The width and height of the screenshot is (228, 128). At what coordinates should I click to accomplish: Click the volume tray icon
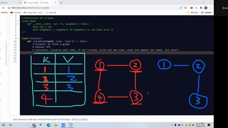[x=182, y=125]
